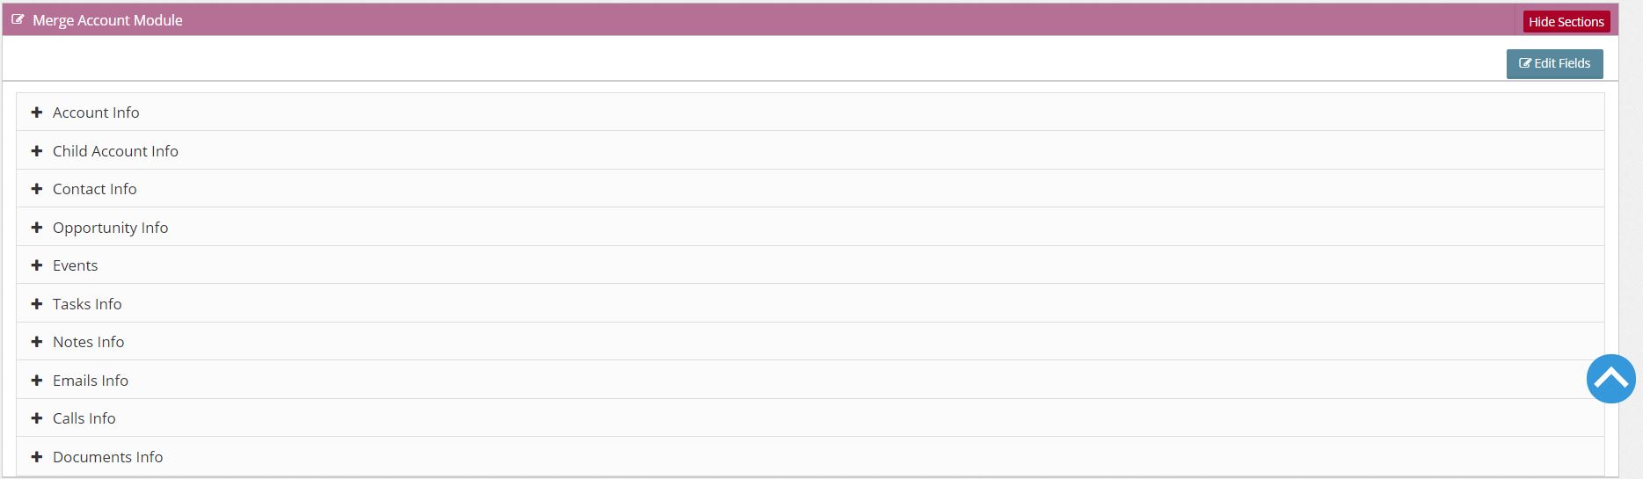Click the plus icon beside Contact Info
Screen dimensions: 1643x479
(37, 189)
